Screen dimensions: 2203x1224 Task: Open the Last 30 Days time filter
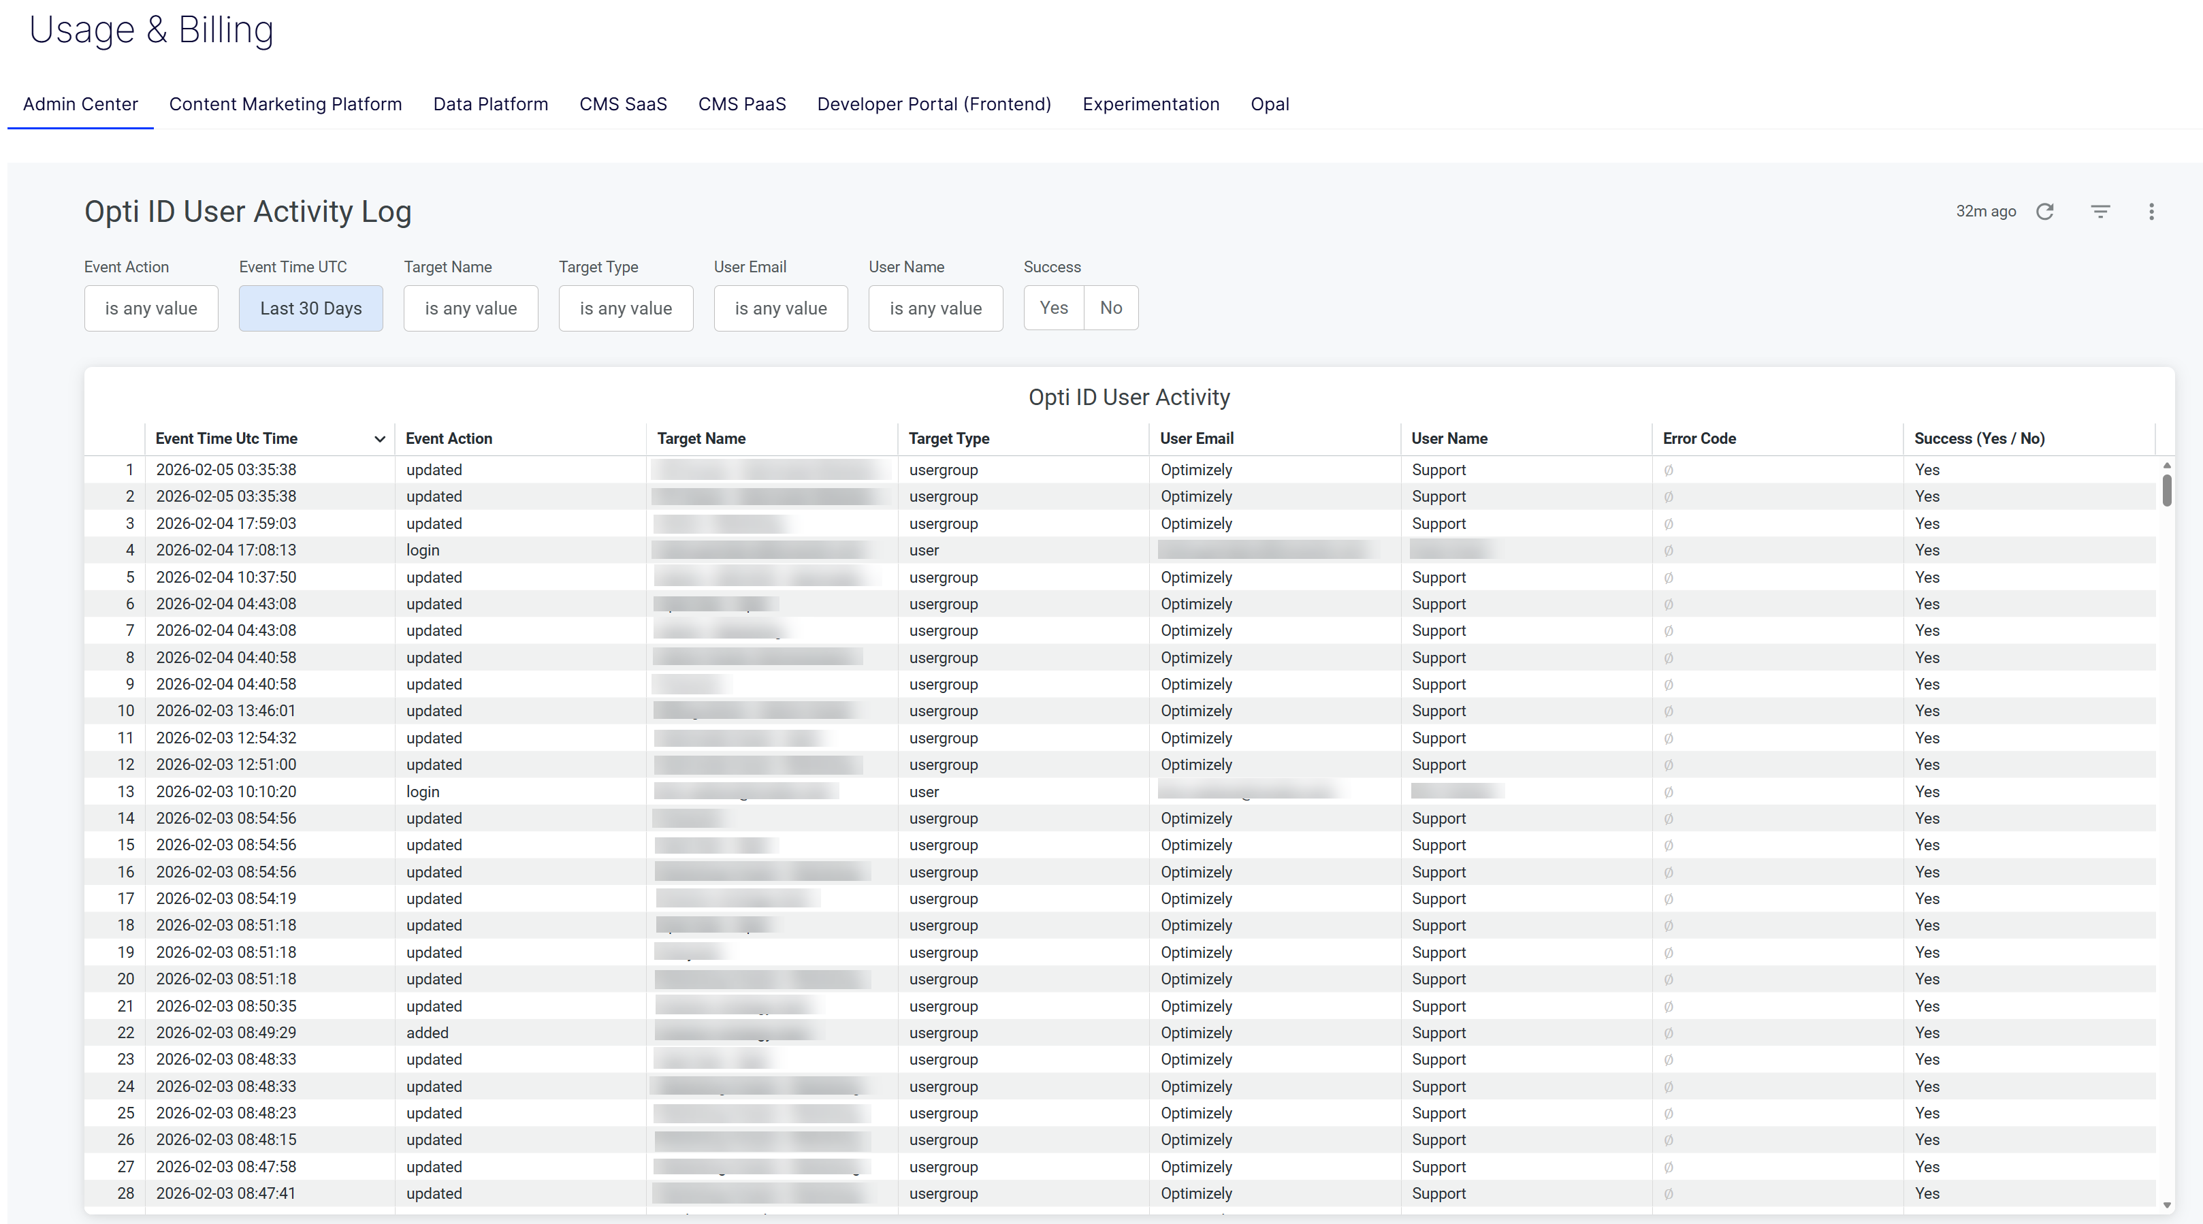[310, 308]
